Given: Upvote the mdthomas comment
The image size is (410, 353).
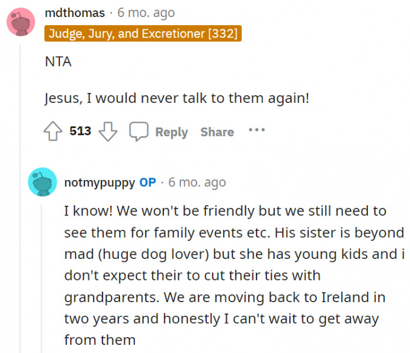Looking at the screenshot, I should [54, 131].
